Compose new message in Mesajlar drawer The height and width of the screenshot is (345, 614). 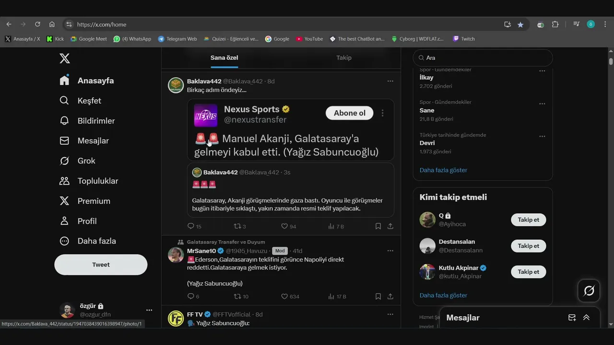pyautogui.click(x=572, y=318)
